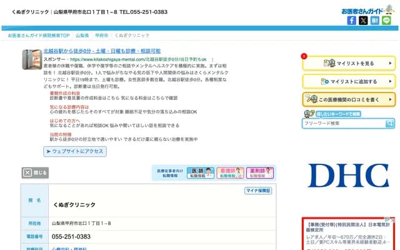This screenshot has width=400, height=250.
Task: Open 気になる診療内容は ad sitelink
Action: coord(69,107)
